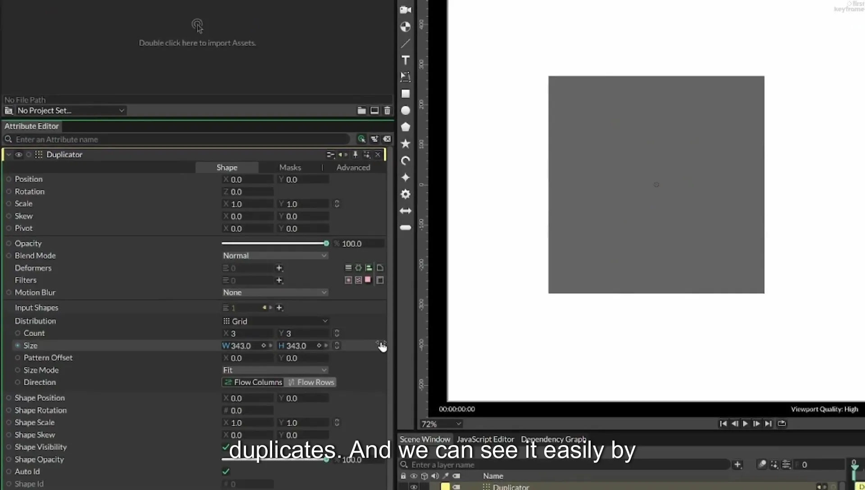Select the Cog shape tool
This screenshot has height=490, width=865.
(x=405, y=194)
